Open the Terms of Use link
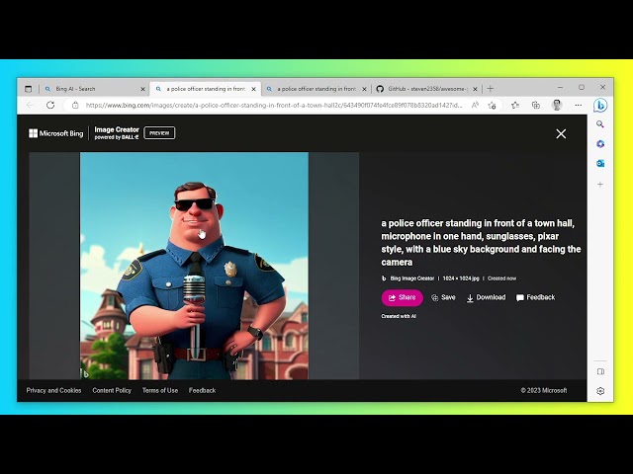 [x=160, y=391]
